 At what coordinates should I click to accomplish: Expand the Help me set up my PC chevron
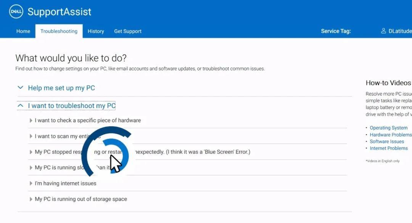(x=20, y=87)
